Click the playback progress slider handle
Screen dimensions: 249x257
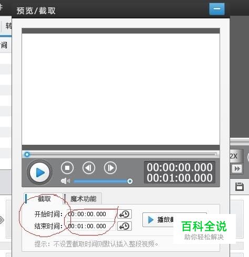pos(27,154)
